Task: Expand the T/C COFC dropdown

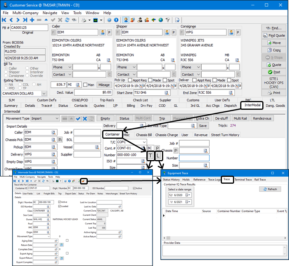Action: [x=144, y=142]
